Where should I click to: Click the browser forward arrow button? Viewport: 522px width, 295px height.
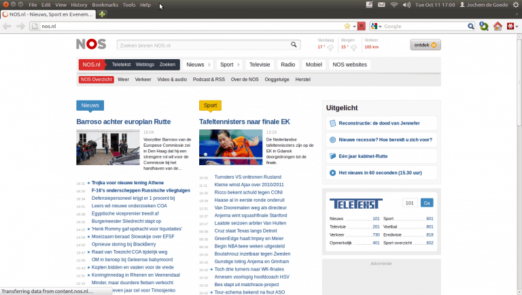(20, 26)
